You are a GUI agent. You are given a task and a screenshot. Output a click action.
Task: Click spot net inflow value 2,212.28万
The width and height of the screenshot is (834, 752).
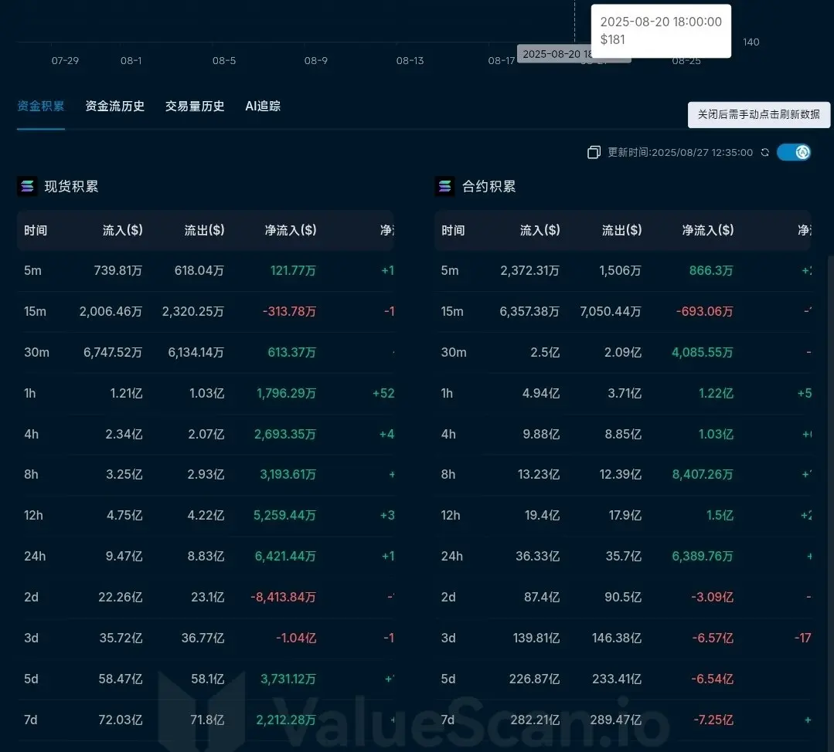pos(286,720)
